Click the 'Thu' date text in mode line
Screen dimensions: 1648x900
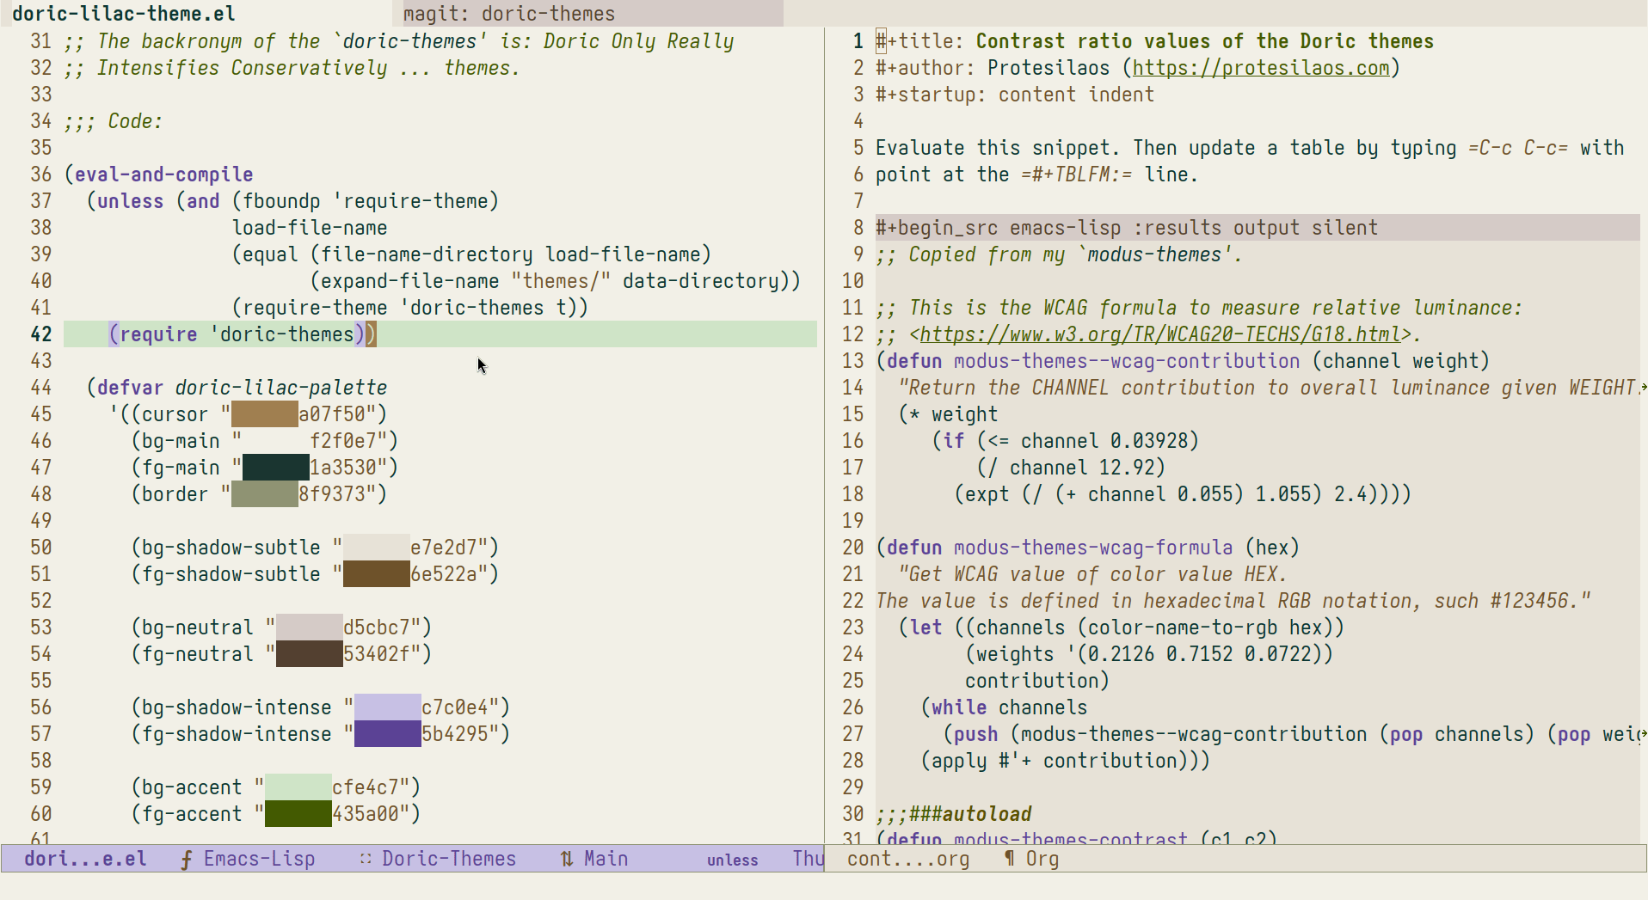pos(808,859)
